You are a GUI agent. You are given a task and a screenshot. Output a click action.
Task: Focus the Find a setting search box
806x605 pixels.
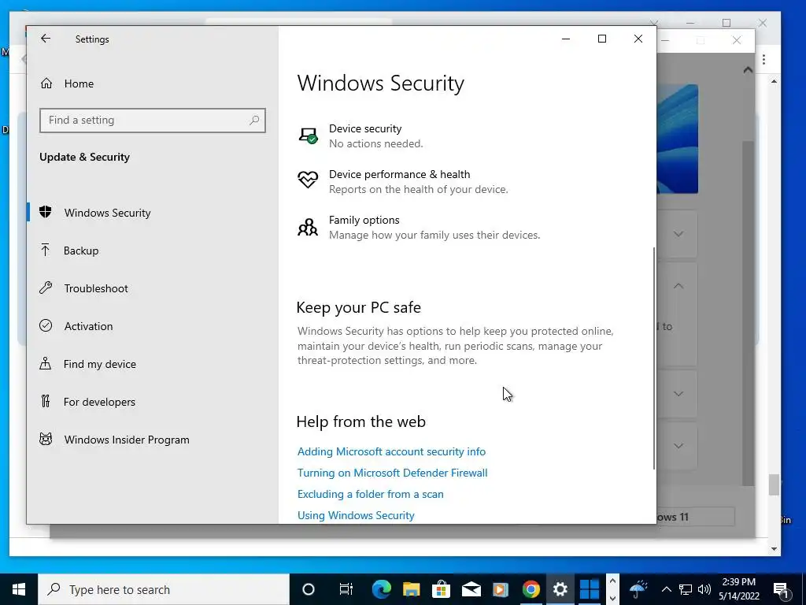coord(153,121)
